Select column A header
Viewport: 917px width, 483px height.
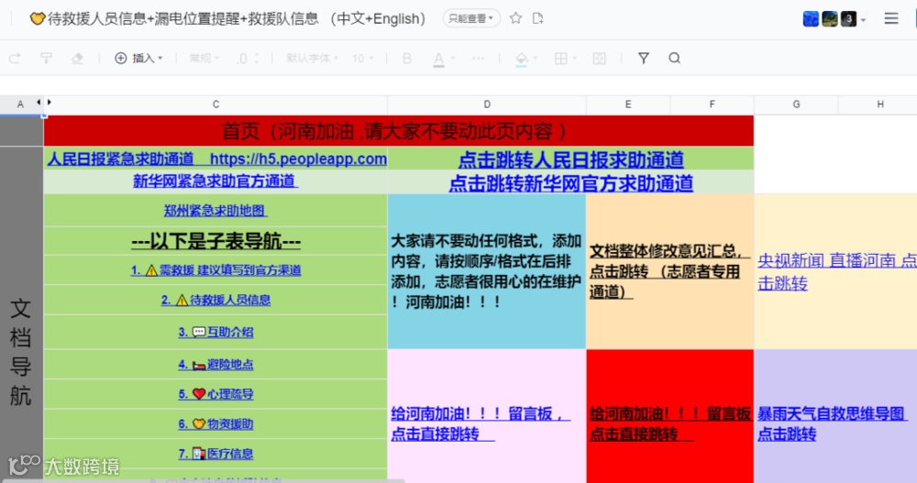coord(20,104)
